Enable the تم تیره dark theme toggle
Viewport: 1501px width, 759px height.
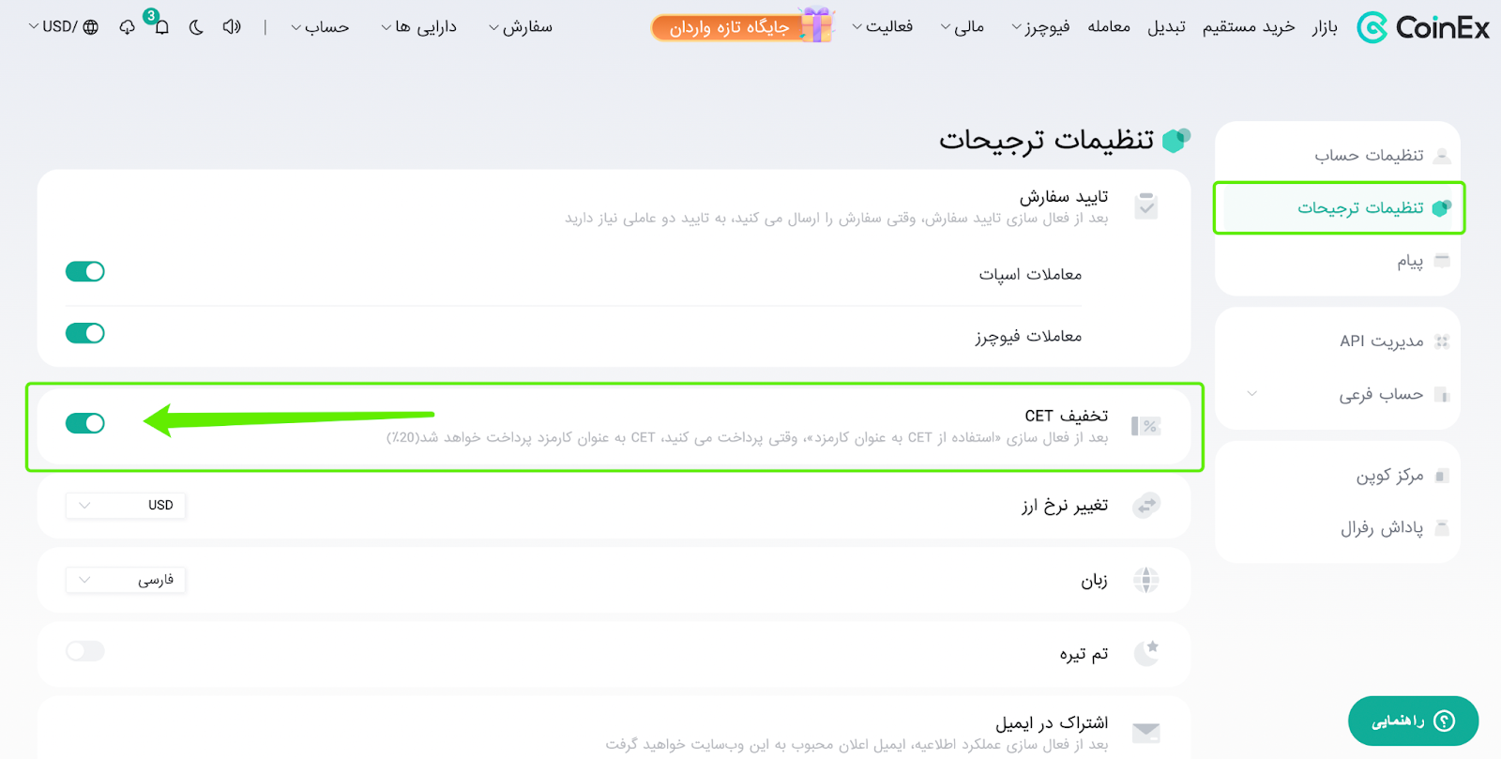click(x=85, y=651)
